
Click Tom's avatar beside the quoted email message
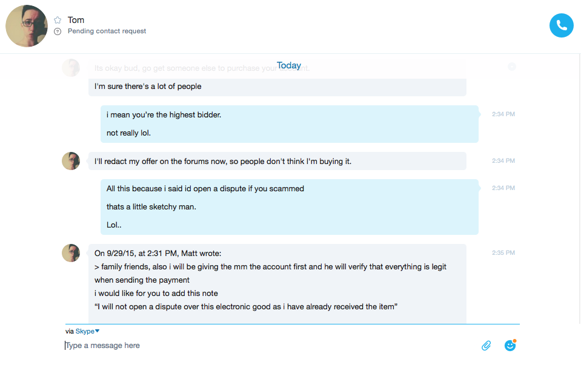point(71,253)
